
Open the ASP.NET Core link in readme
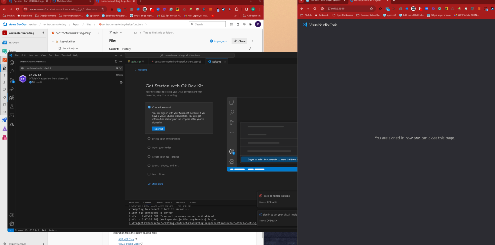click(127, 239)
